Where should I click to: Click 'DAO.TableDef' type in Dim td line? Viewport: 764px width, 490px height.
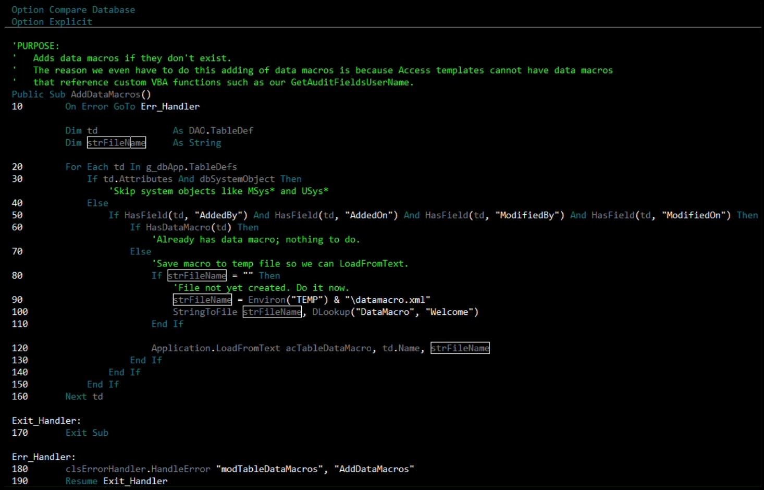pyautogui.click(x=221, y=130)
